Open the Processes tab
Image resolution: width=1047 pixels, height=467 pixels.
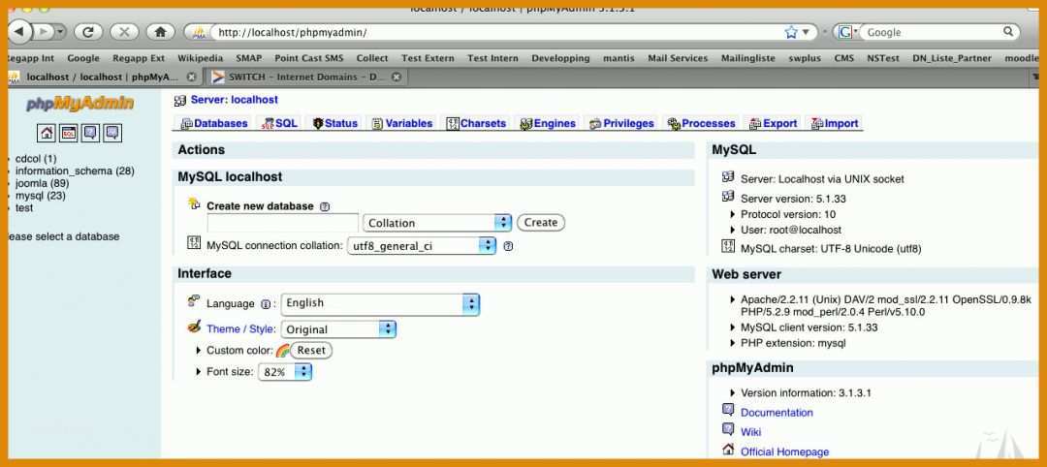click(701, 123)
